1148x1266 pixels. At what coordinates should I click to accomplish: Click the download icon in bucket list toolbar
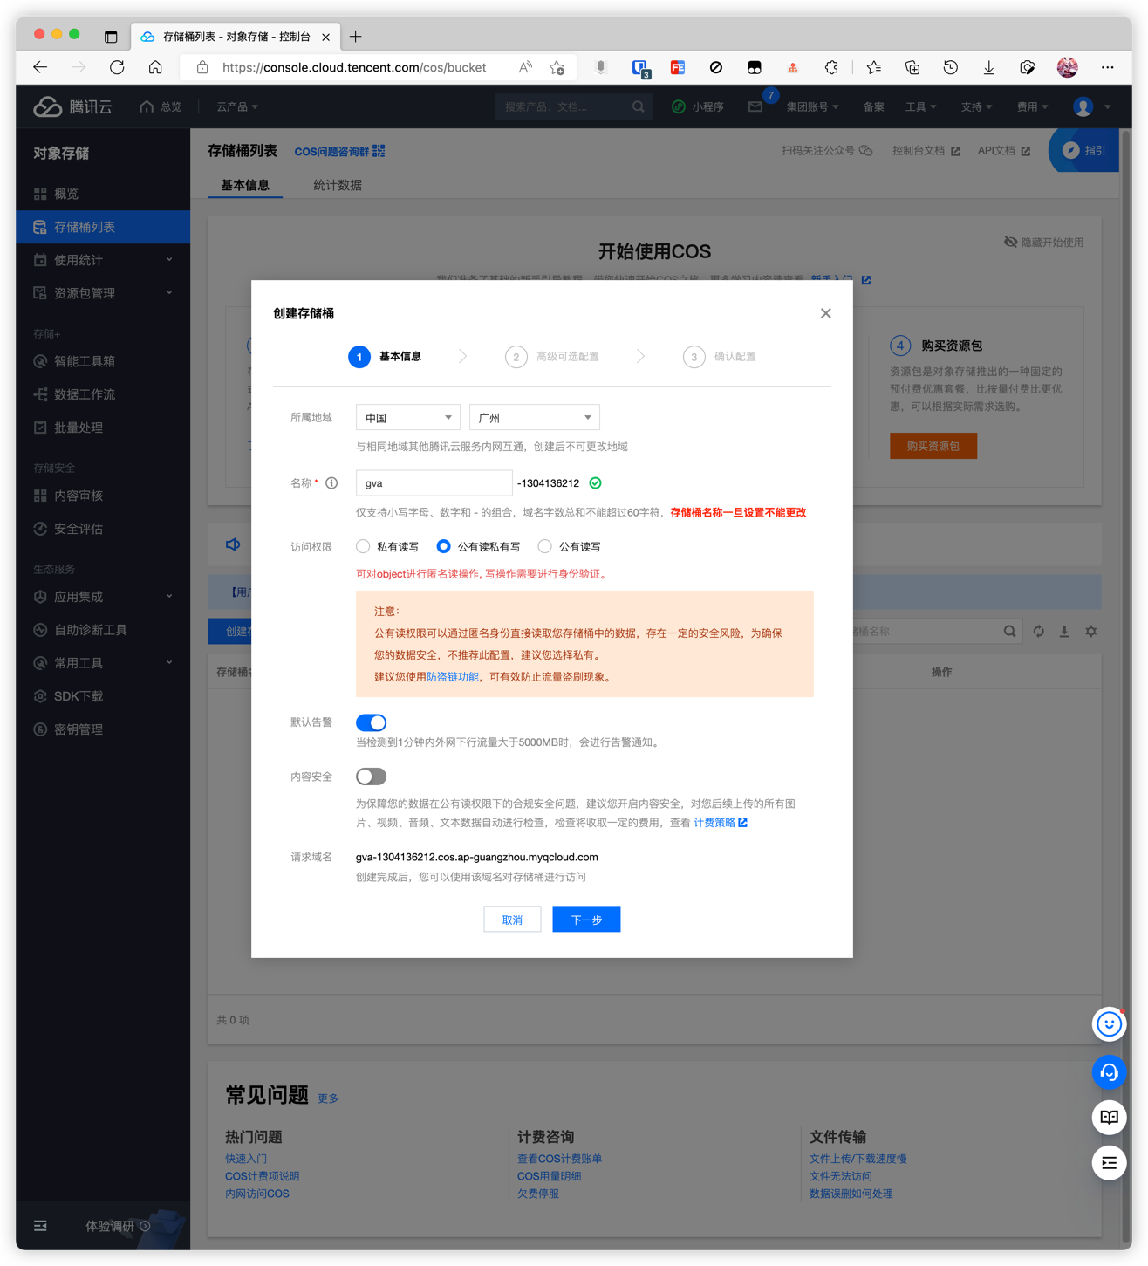[1064, 631]
